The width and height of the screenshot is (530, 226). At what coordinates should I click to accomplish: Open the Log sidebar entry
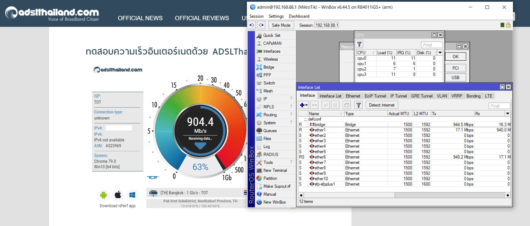[x=266, y=147]
